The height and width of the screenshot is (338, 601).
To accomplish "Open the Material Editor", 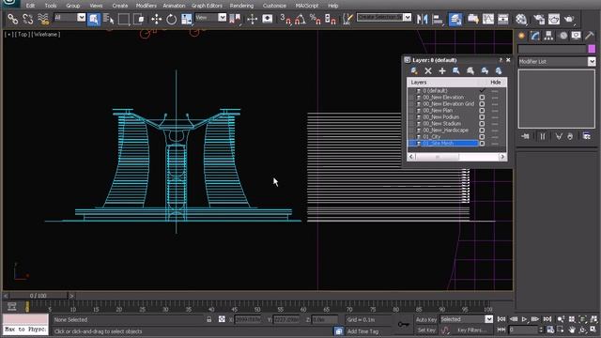I will click(521, 19).
